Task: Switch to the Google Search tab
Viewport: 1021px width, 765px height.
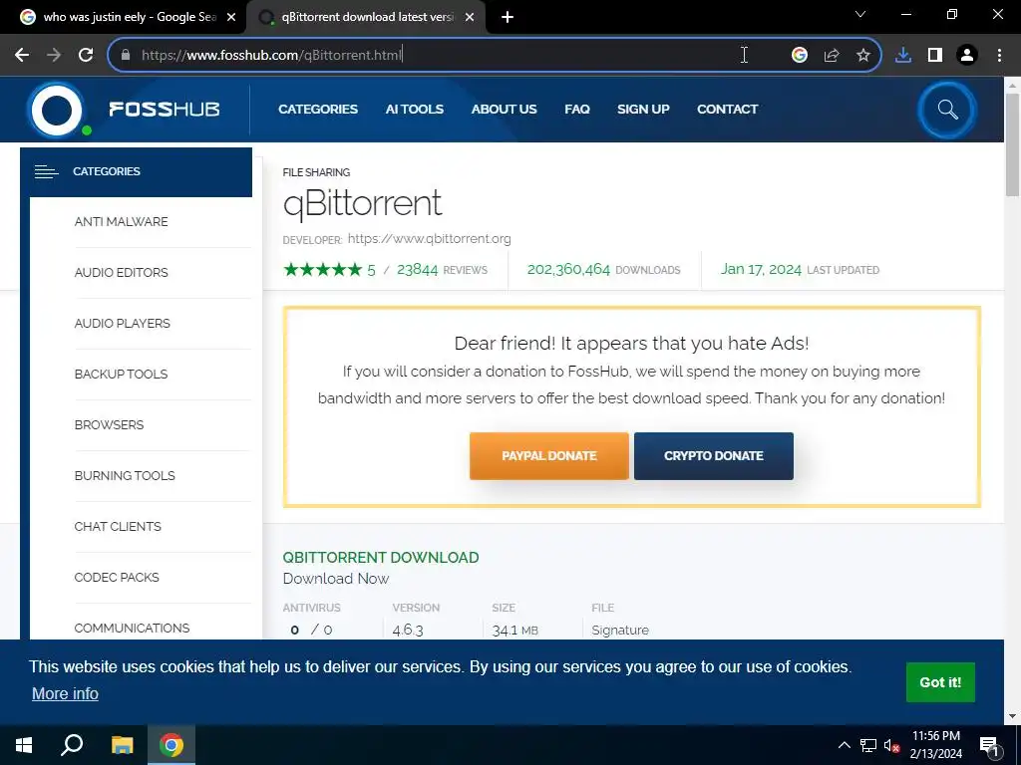Action: (129, 17)
